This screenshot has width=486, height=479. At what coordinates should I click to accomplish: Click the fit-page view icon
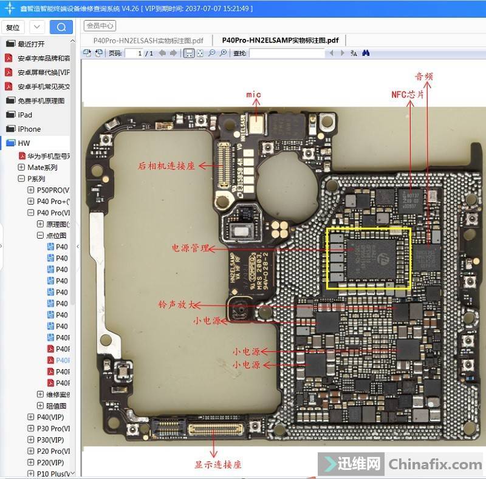coord(200,53)
